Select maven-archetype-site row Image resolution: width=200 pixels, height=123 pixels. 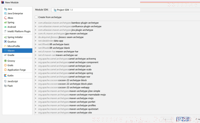point(117,113)
